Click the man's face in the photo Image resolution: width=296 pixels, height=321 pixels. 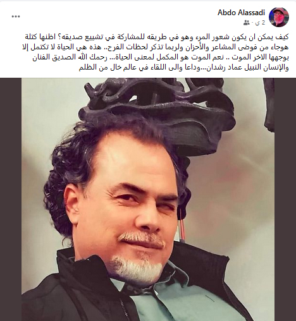(x=135, y=210)
